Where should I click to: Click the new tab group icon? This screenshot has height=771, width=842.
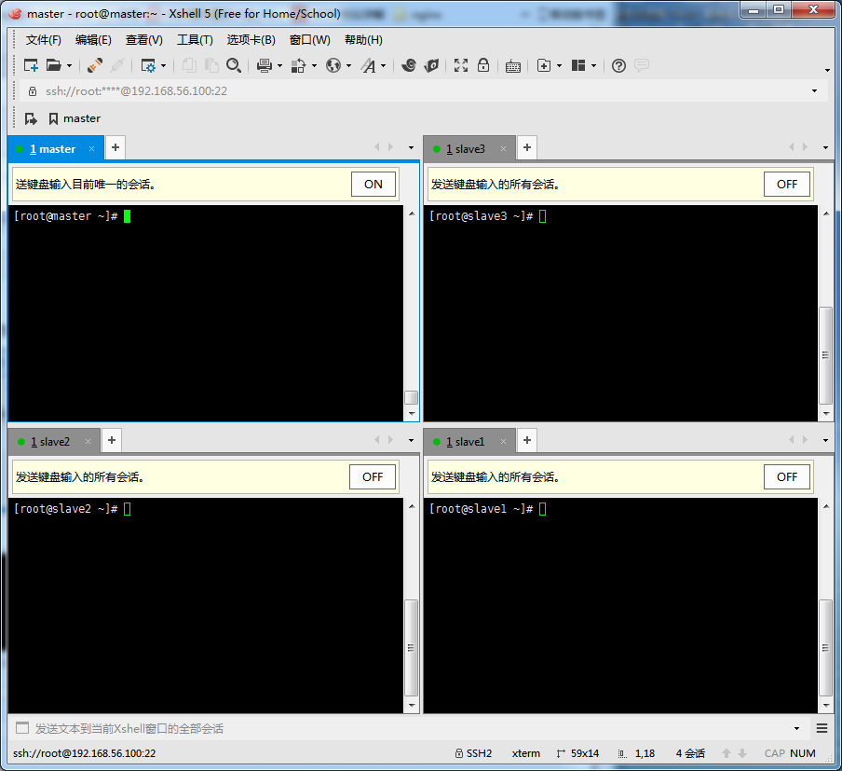pyautogui.click(x=543, y=65)
